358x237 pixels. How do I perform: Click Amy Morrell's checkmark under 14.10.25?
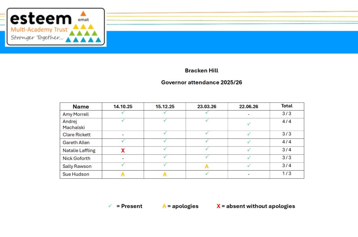(x=123, y=112)
